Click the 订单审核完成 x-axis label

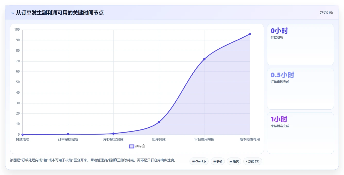(x=68, y=139)
